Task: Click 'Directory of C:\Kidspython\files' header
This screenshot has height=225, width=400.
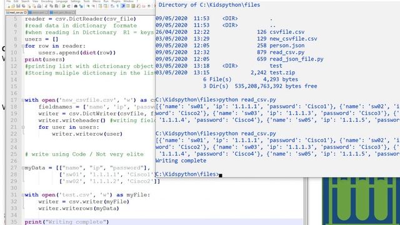Action: coord(209,5)
